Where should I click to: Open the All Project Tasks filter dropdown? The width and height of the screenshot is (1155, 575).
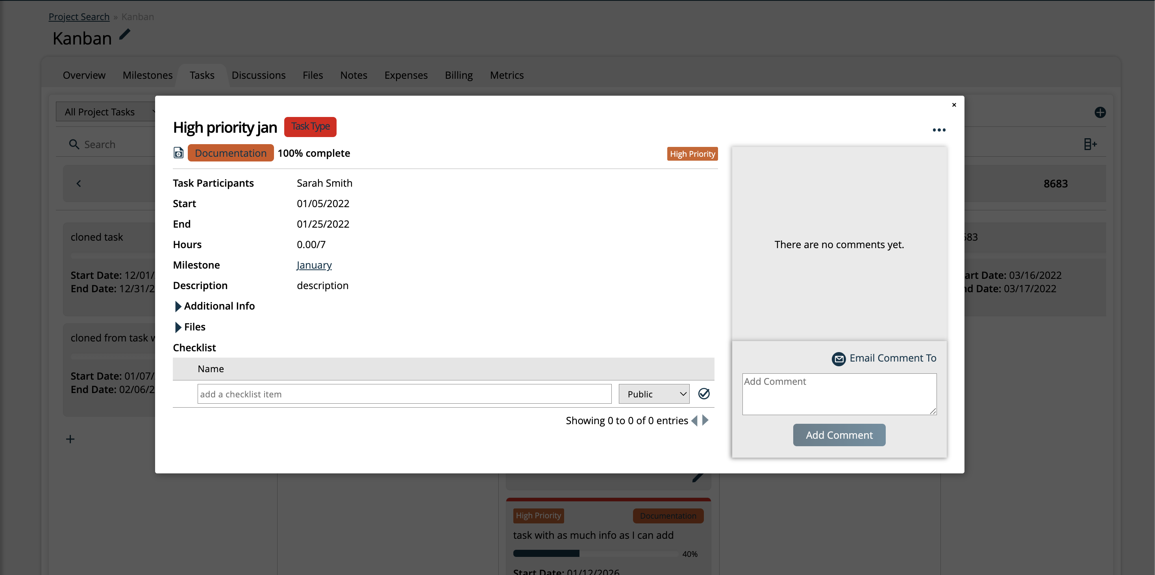(x=107, y=111)
